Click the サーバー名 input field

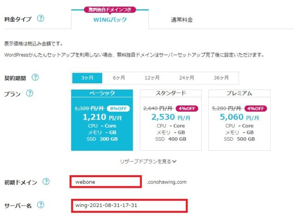click(x=129, y=206)
